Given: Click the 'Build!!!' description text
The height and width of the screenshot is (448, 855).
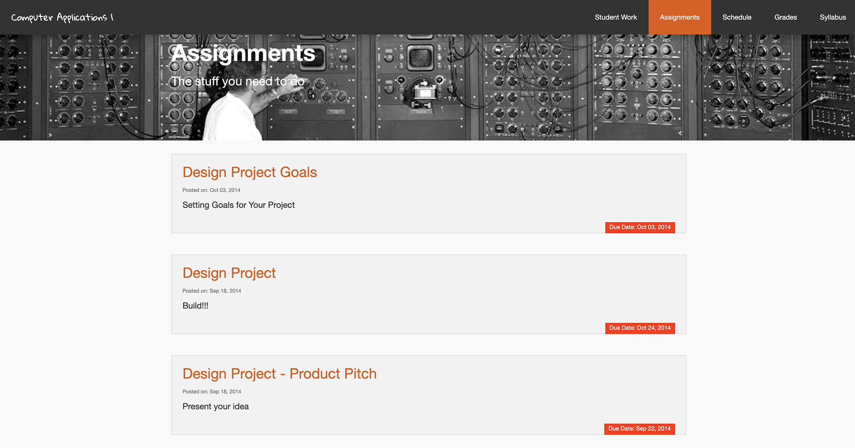Looking at the screenshot, I should (x=195, y=306).
